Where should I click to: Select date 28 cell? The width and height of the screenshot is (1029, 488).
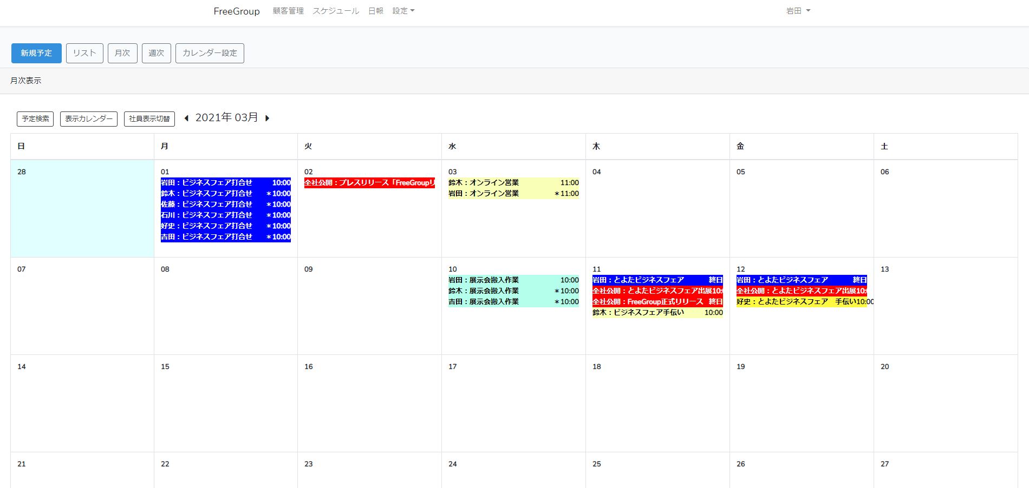(82, 208)
